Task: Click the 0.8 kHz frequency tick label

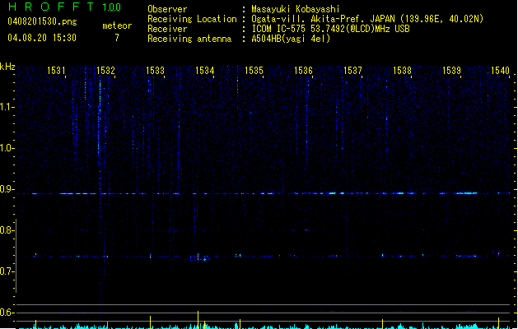Action: (x=7, y=230)
